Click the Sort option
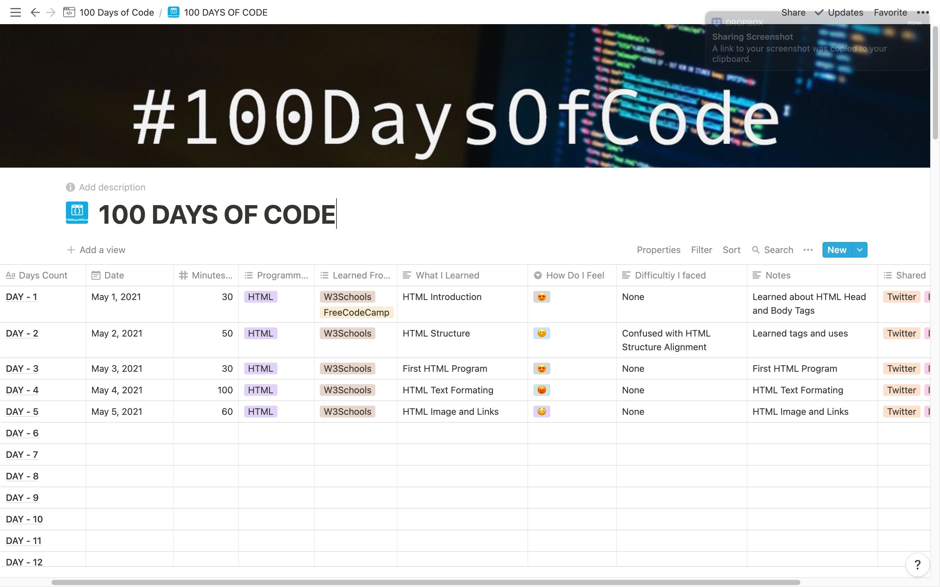The width and height of the screenshot is (940, 587). click(731, 250)
